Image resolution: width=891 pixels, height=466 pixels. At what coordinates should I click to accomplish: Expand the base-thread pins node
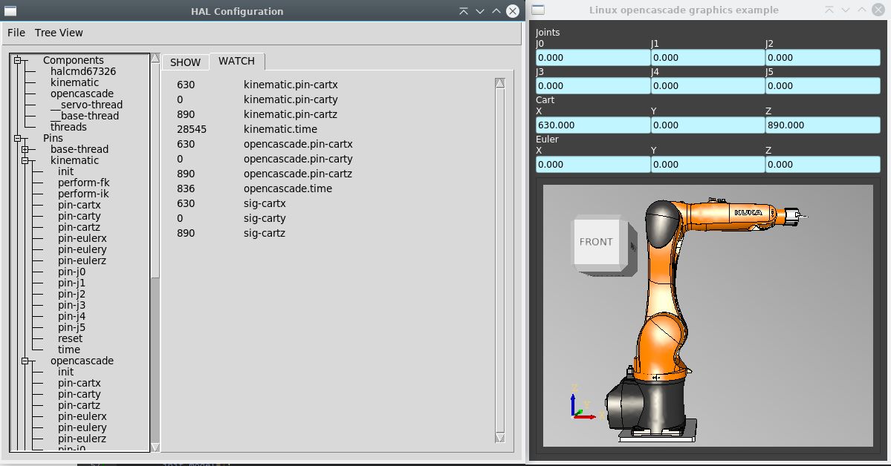pyautogui.click(x=25, y=149)
